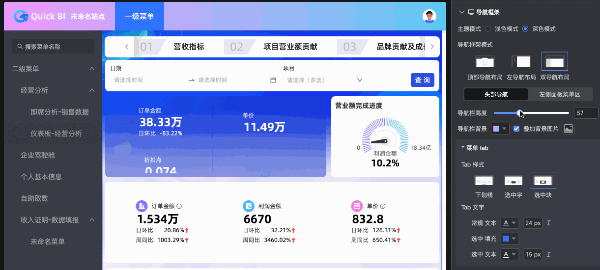
Task: Focus the 搜索菜单名称 search field
Action: (53, 47)
